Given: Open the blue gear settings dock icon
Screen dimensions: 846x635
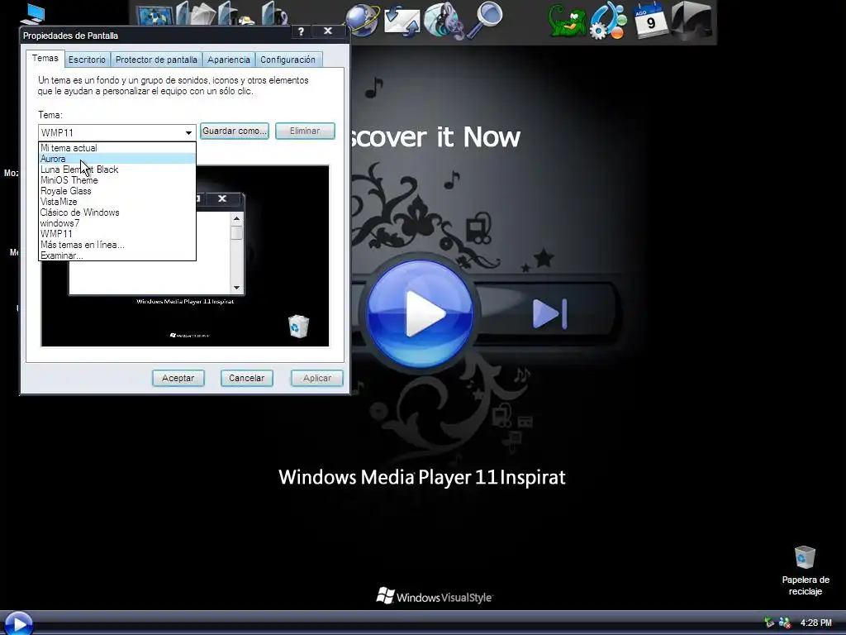Looking at the screenshot, I should 608,21.
